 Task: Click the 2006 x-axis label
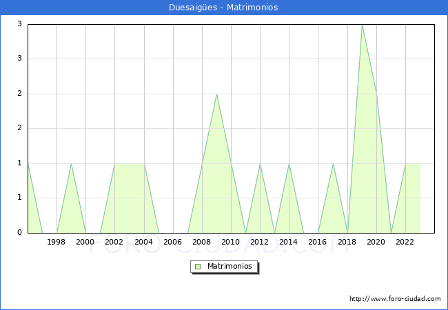pos(173,242)
